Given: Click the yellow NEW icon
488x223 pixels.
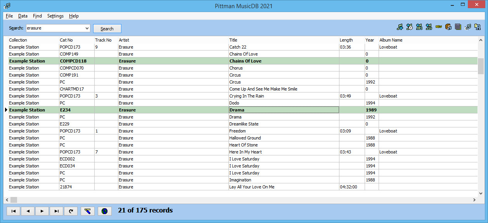Looking at the screenshot, I should point(439,27).
